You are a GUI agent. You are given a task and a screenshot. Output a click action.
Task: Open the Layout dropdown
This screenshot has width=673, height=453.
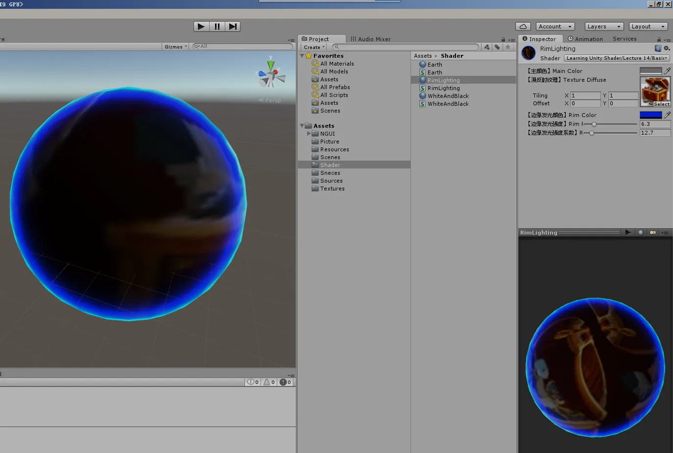648,26
